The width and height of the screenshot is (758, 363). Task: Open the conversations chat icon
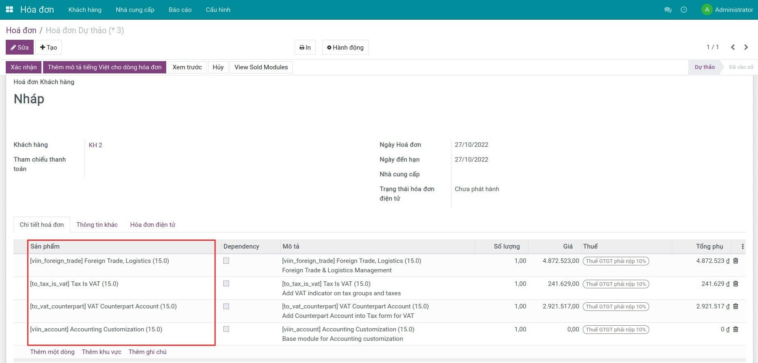[668, 10]
